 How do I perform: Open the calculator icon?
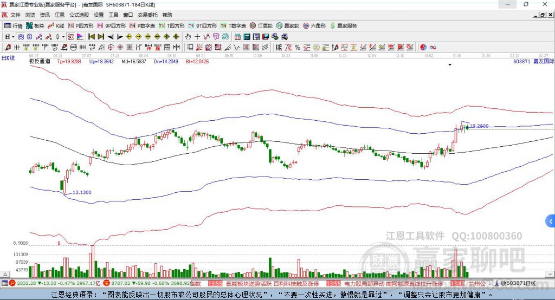pos(247,37)
